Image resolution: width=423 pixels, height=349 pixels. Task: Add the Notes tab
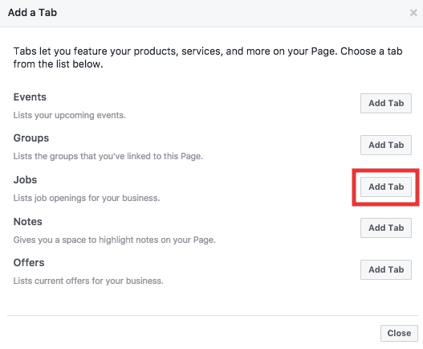point(386,228)
